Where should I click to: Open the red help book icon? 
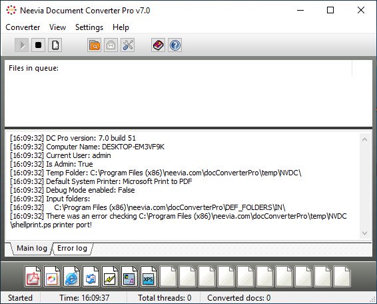(159, 45)
